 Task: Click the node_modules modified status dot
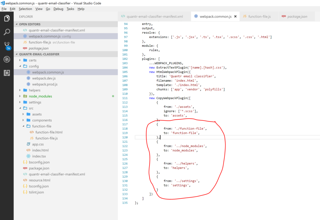coord(113,96)
